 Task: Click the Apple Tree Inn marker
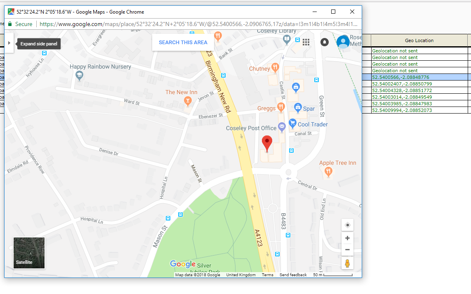tap(328, 171)
